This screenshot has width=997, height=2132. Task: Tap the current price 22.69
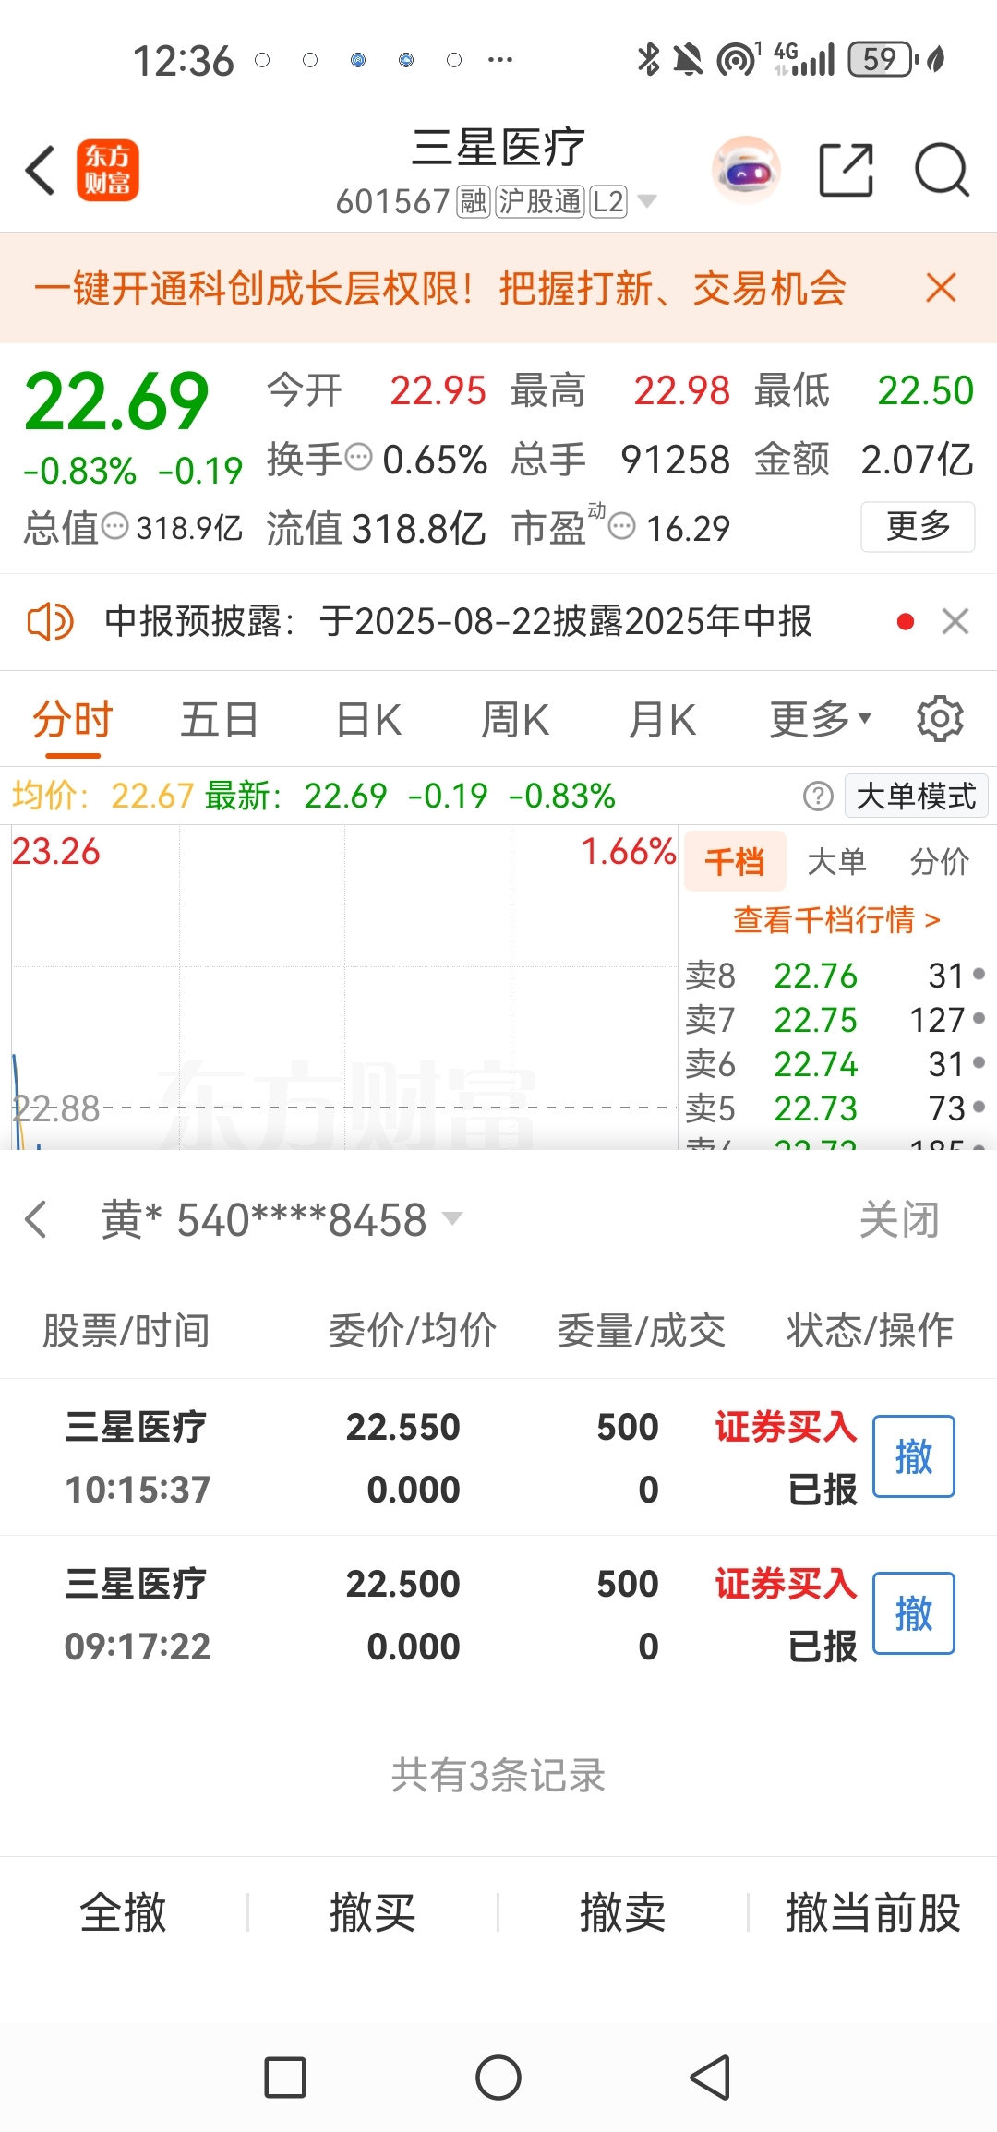[116, 401]
